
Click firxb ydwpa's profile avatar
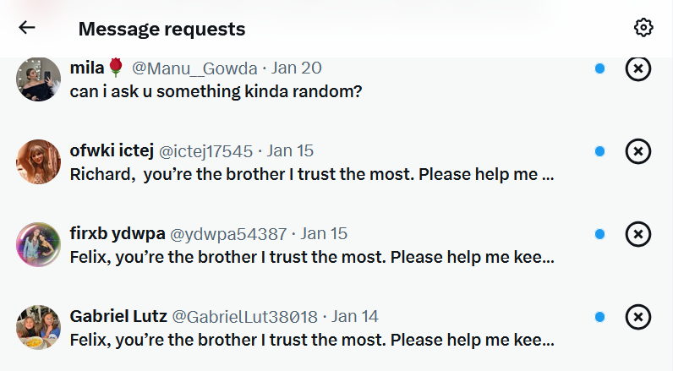[x=39, y=244]
